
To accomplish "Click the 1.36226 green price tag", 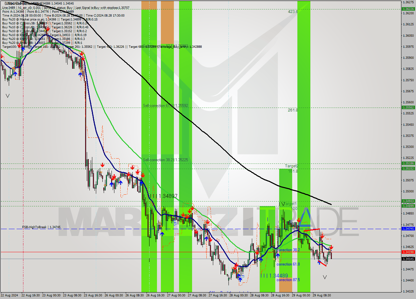I will (408, 9).
